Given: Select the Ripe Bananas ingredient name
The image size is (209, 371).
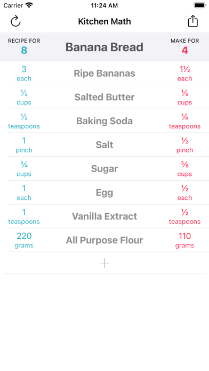Looking at the screenshot, I should (x=104, y=74).
